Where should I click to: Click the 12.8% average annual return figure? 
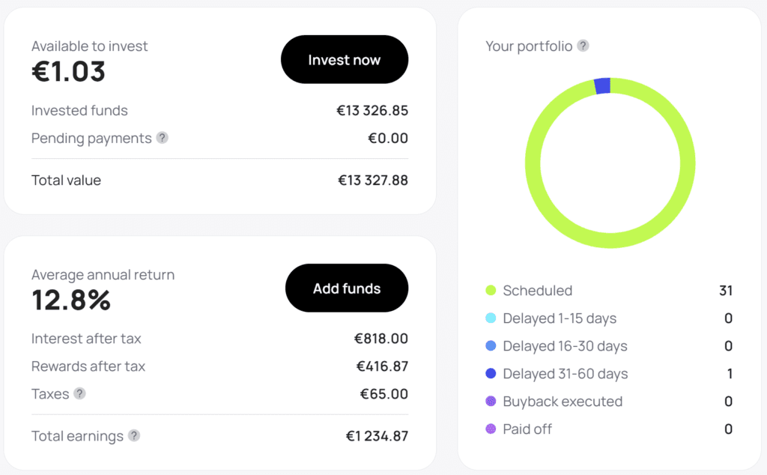pyautogui.click(x=71, y=300)
